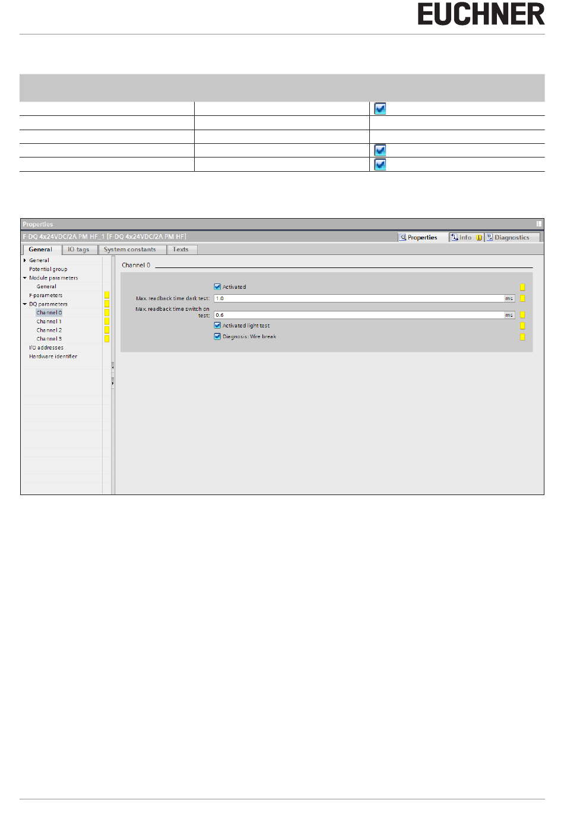Click the ms unit of switch on test field
The width and height of the screenshot is (564, 819).
tap(509, 315)
